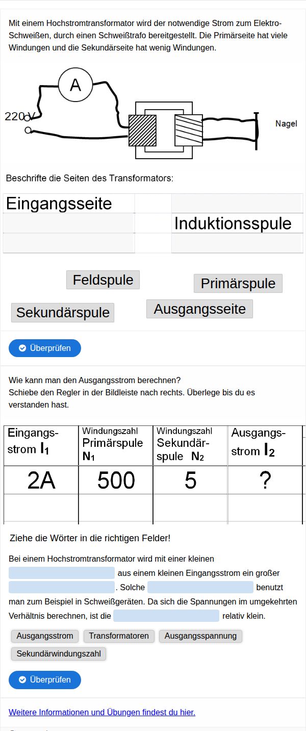Select the Ausgangsstrom word chip
Viewport: 306px width, 731px height.
click(45, 636)
